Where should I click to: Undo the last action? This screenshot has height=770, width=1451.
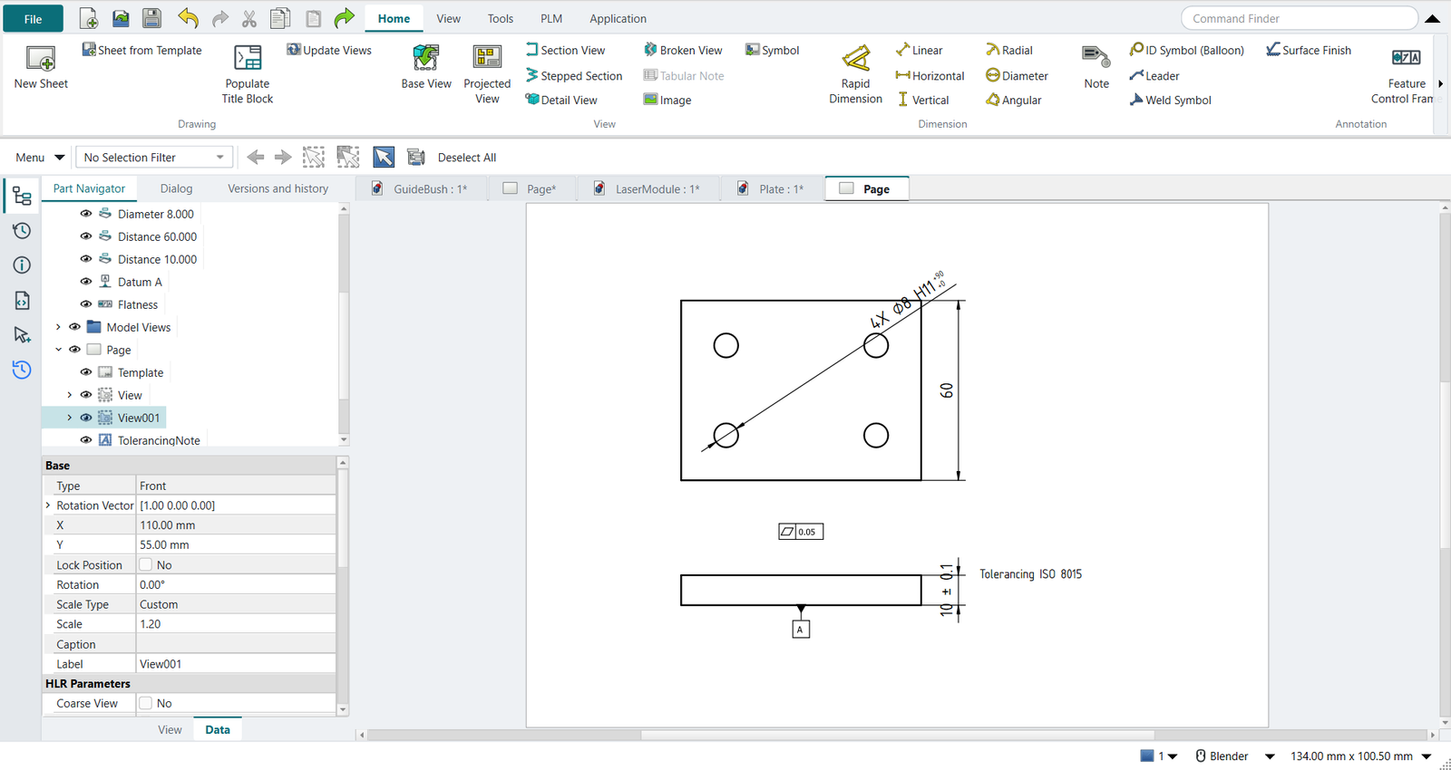point(188,18)
